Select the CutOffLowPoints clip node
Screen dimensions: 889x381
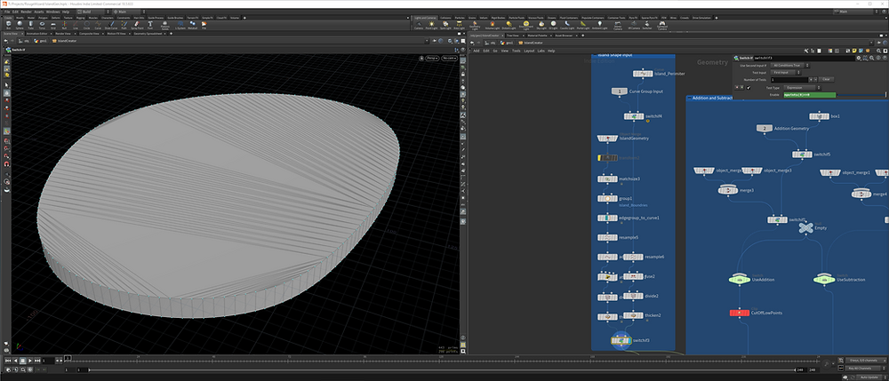(740, 313)
